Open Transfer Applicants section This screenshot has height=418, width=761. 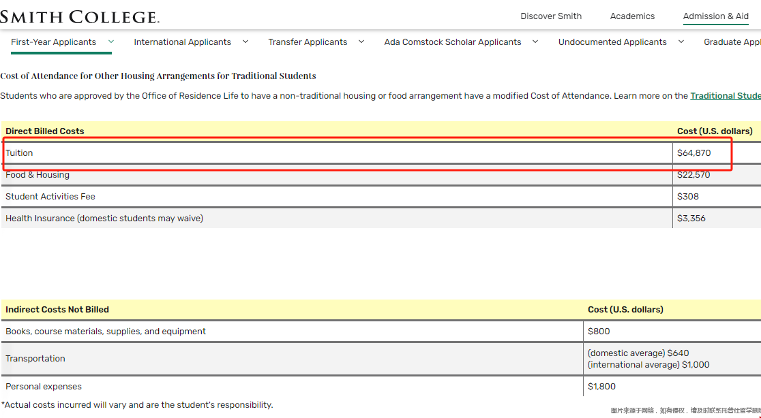click(x=308, y=42)
